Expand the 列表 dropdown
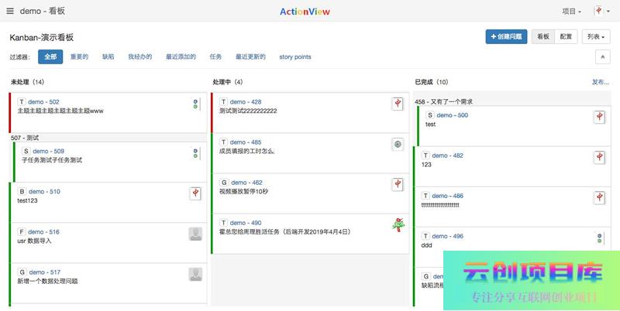 tap(595, 36)
